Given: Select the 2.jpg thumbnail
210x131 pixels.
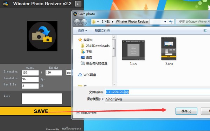Looking at the screenshot, I should [169, 49].
